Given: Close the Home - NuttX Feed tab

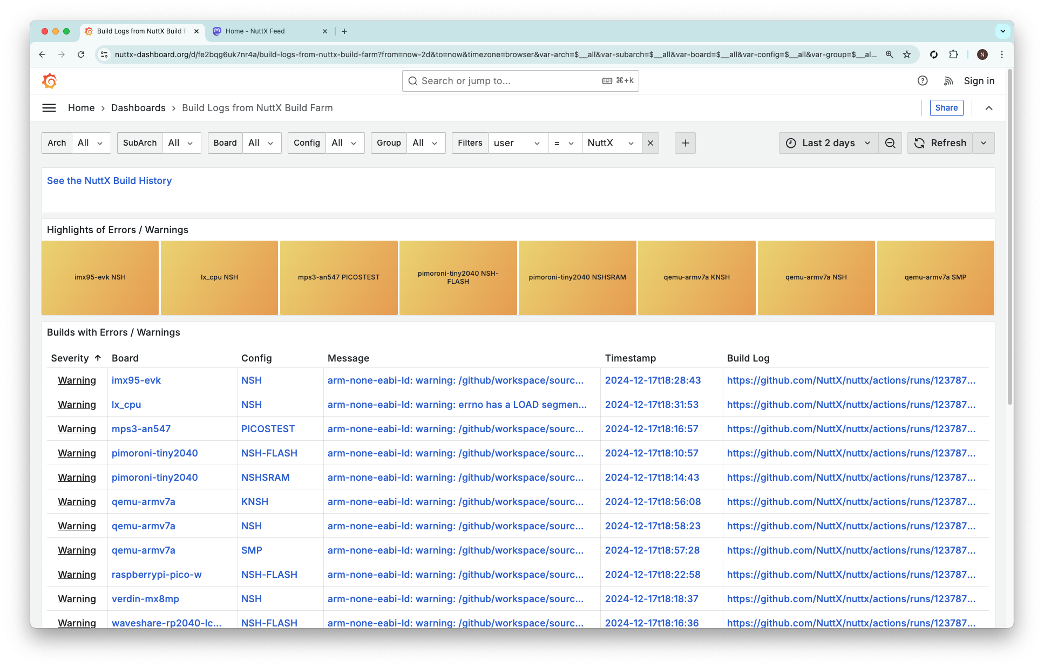Looking at the screenshot, I should point(325,31).
